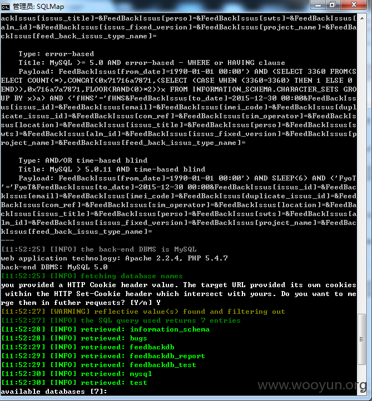The height and width of the screenshot is (401, 372).
Task: Click the 'back-end DBMS: MySQL 5.0' line
Action: pyautogui.click(x=54, y=267)
